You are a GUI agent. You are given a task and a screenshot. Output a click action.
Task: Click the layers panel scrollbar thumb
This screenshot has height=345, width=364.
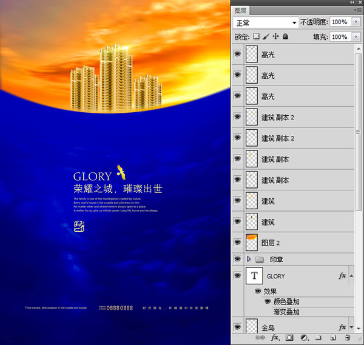click(359, 132)
